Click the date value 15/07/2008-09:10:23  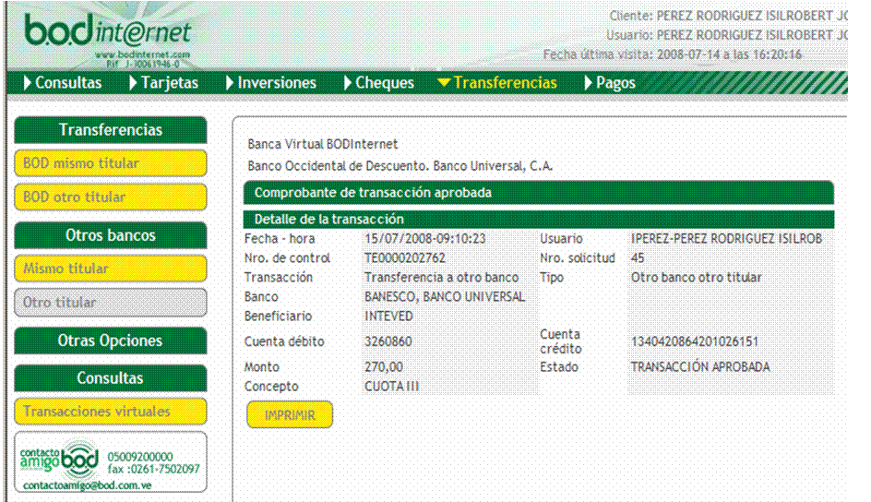point(425,239)
